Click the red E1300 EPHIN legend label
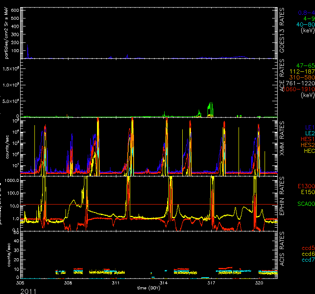The height and width of the screenshot is (294, 315). [305, 186]
